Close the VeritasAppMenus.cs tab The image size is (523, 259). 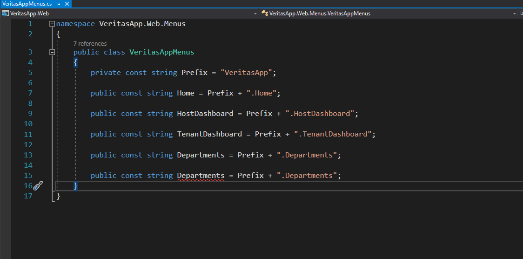(67, 4)
